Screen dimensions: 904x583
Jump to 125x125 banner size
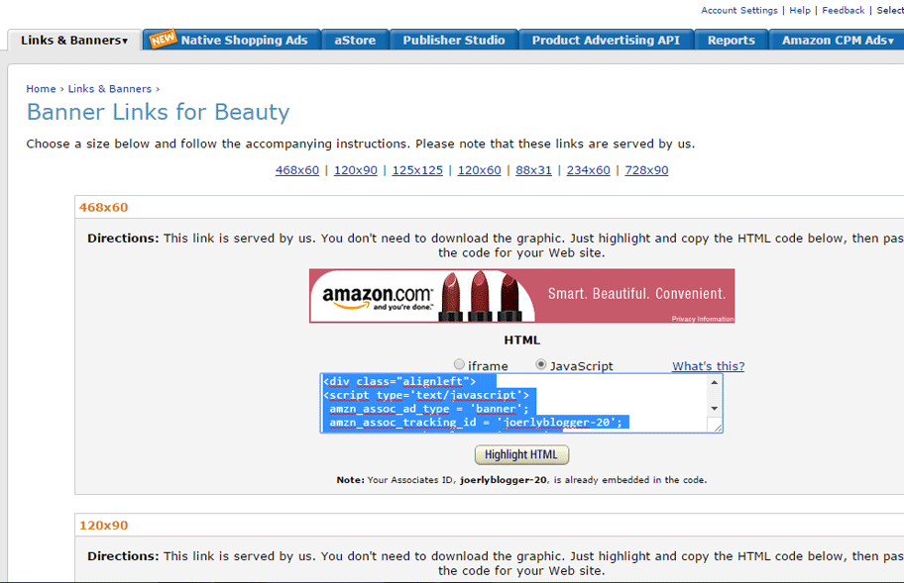(417, 170)
